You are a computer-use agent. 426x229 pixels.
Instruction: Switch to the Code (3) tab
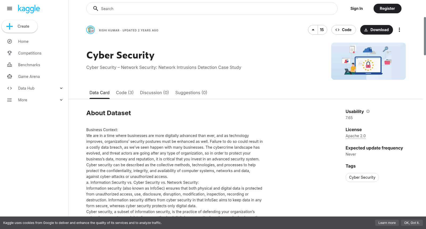click(125, 93)
